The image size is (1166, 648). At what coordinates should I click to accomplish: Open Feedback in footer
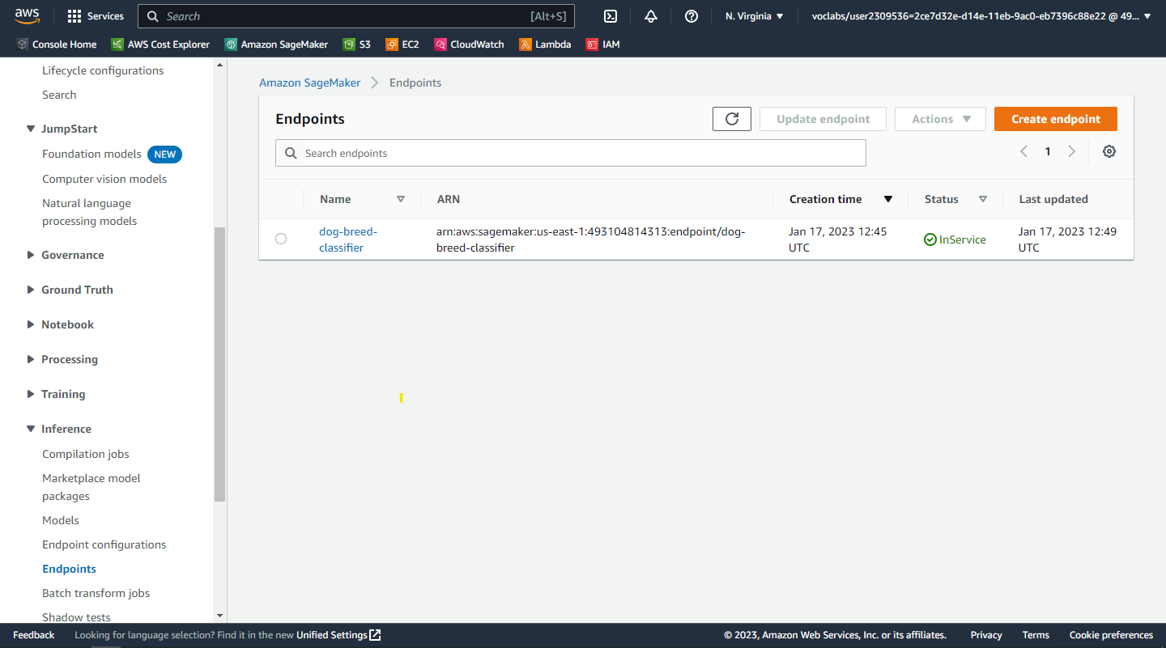(x=33, y=635)
